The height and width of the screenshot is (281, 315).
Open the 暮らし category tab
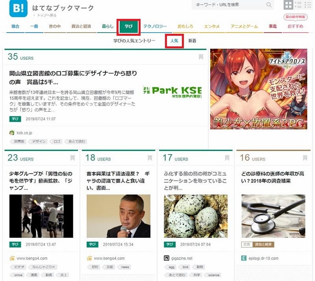[x=107, y=26]
